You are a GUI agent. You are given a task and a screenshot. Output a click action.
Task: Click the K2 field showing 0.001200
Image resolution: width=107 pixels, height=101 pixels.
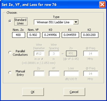pyautogui.click(x=90, y=35)
